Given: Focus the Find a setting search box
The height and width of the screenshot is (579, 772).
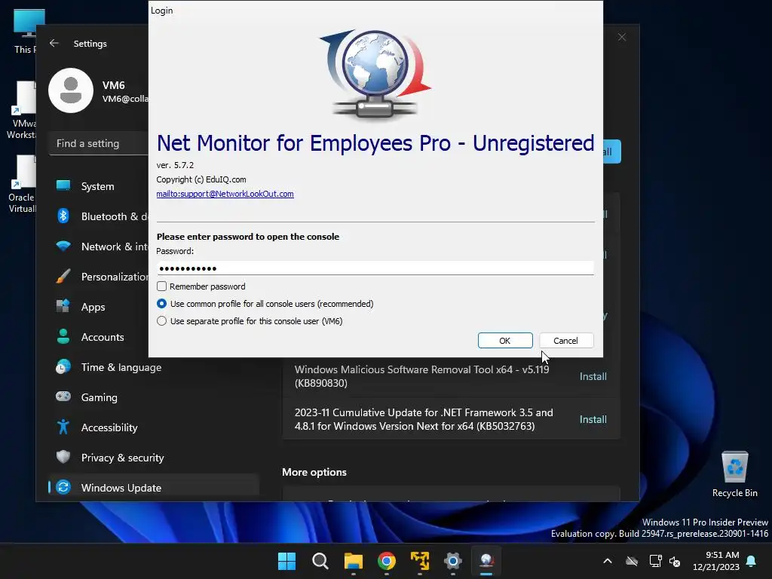Looking at the screenshot, I should [x=99, y=144].
